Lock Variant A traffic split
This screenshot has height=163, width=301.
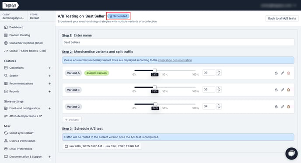coord(276,73)
